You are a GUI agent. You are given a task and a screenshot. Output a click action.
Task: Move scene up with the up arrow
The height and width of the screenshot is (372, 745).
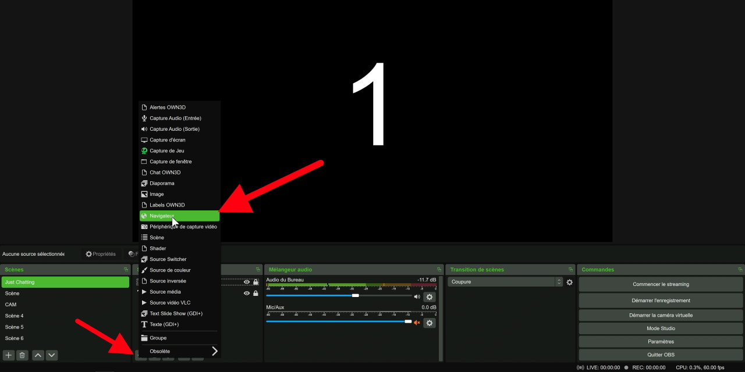[x=38, y=355]
